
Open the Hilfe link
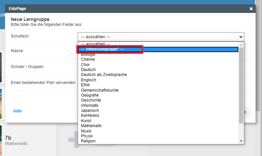coord(17,111)
